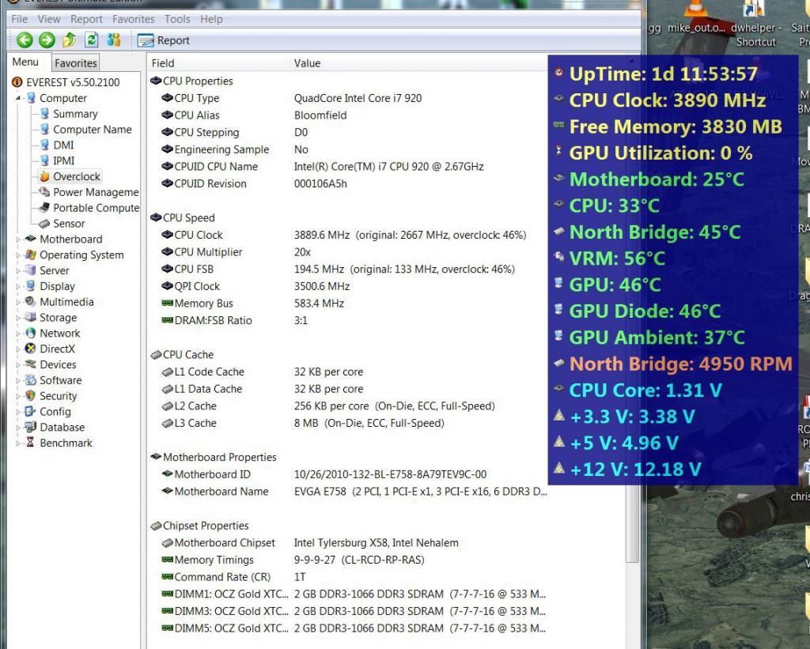Click the Field column header
810x649 pixels.
click(x=163, y=63)
